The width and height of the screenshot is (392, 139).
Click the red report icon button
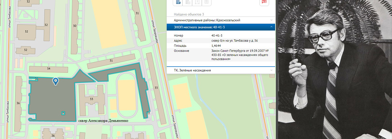(x=264, y=2)
